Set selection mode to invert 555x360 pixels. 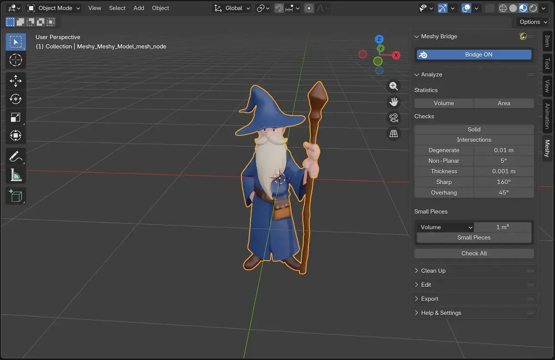(40, 22)
